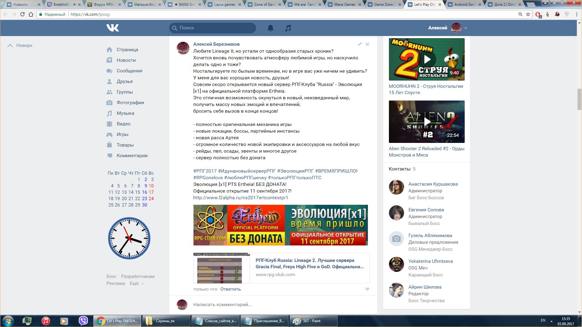The width and height of the screenshot is (582, 327).
Task: Open contact Айрин Шилова
Action: tap(425, 287)
